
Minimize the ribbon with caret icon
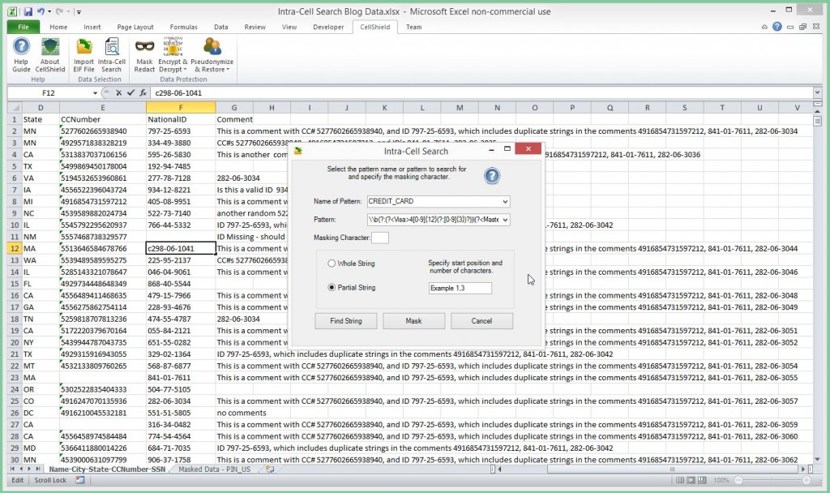tap(764, 27)
